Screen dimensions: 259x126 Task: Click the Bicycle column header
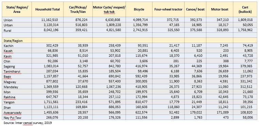tap(139, 9)
